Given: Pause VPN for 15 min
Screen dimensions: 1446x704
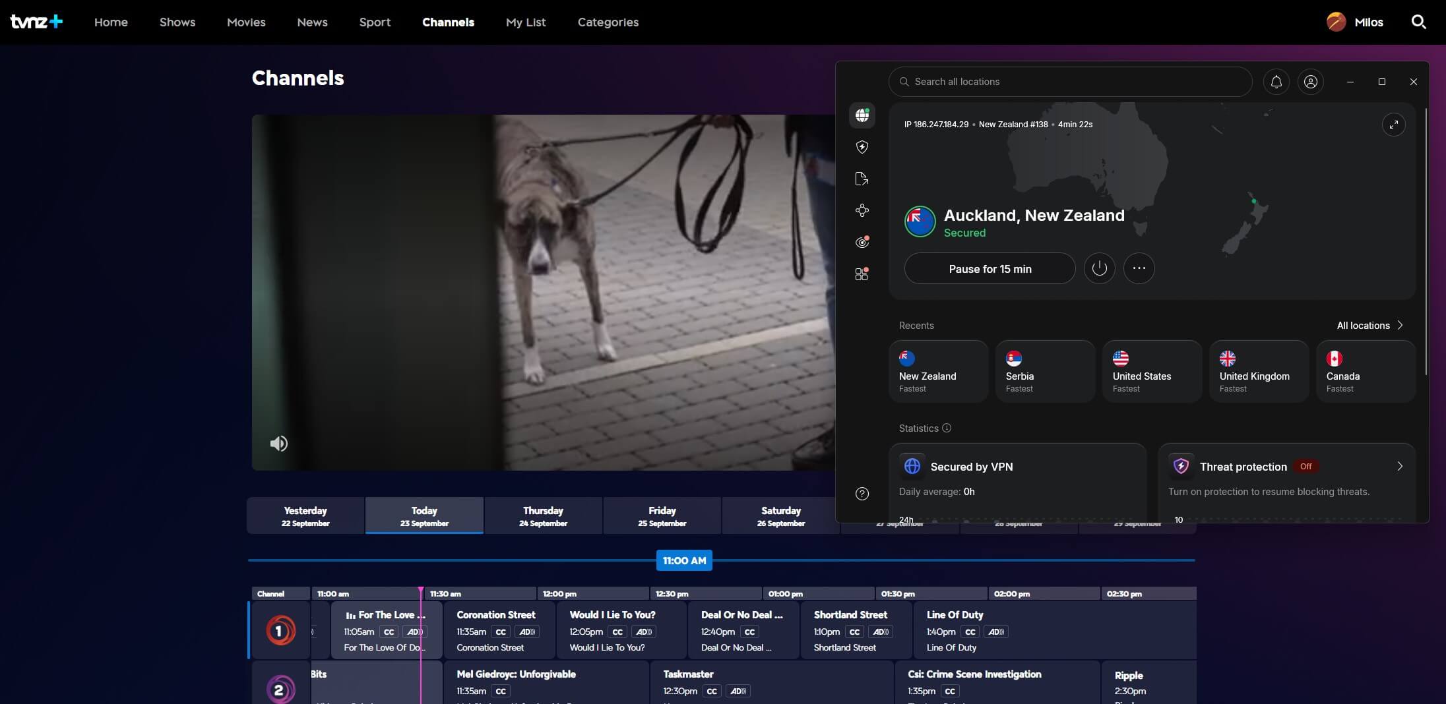Looking at the screenshot, I should pos(990,268).
